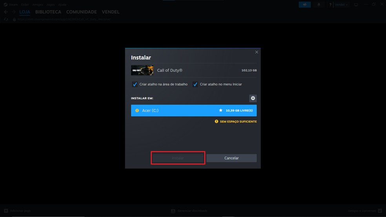Click the warning icon on Acer drive row
Image resolution: width=386 pixels, height=217 pixels.
coord(137,110)
